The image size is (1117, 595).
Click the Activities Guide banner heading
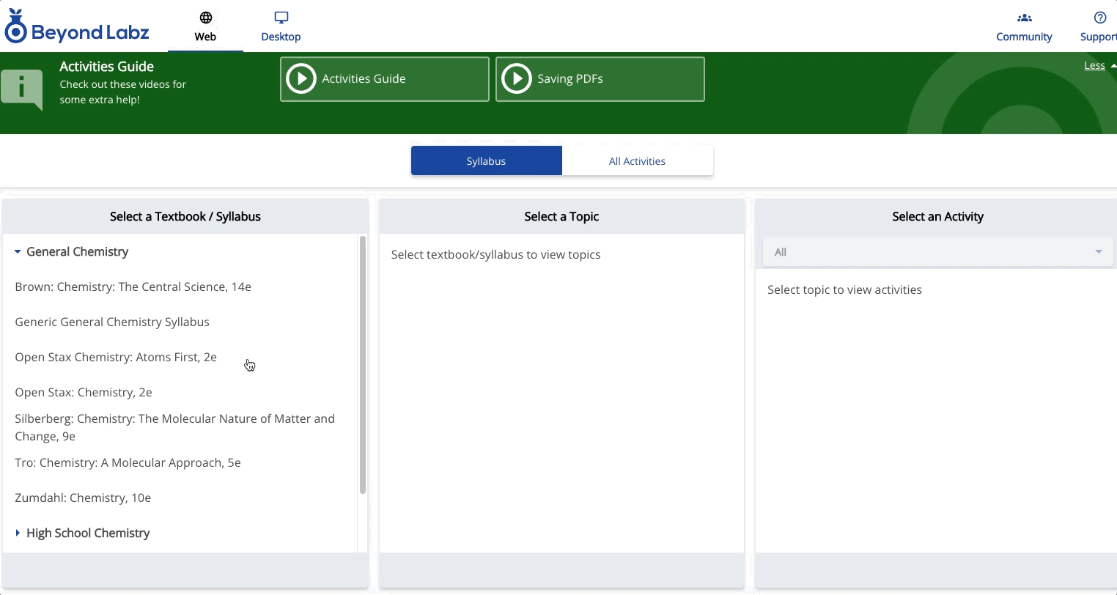coord(106,66)
